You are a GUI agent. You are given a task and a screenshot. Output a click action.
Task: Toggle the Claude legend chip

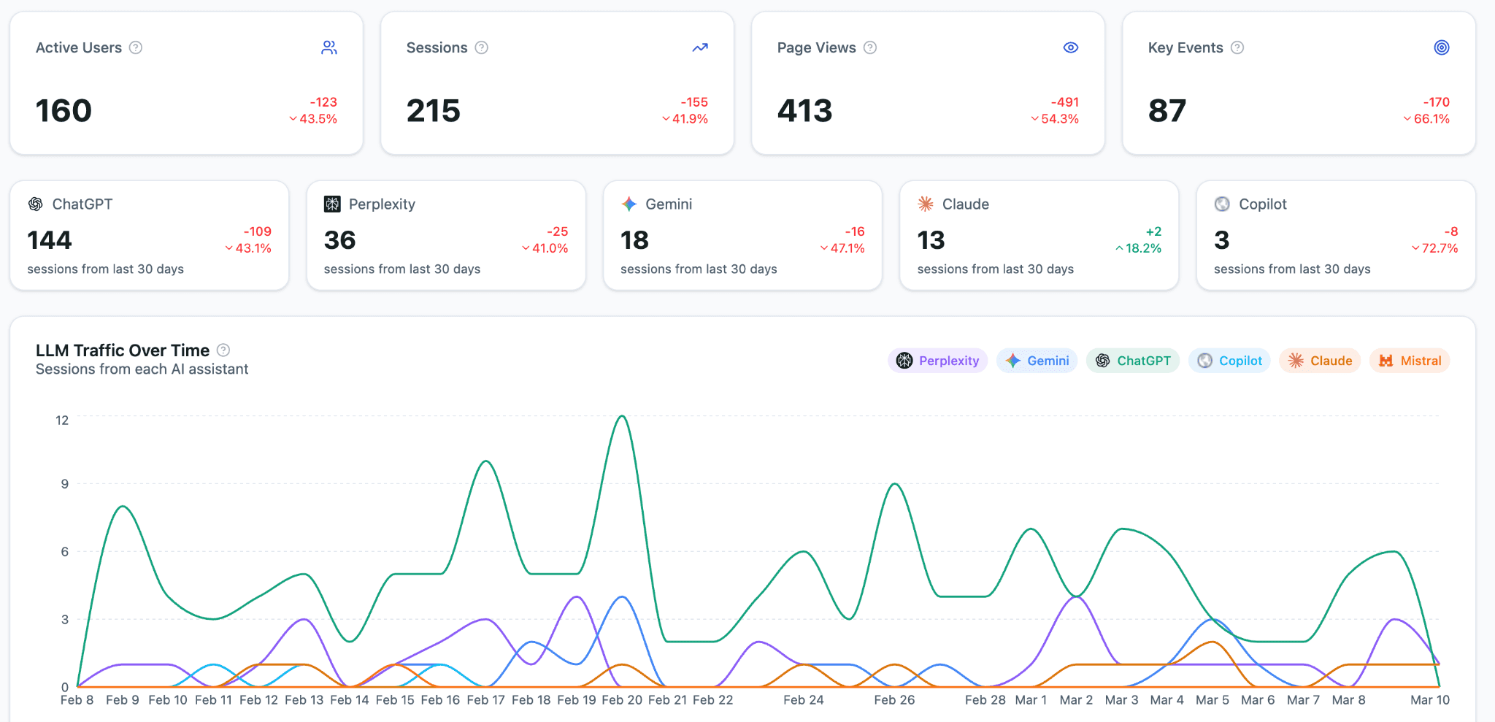pyautogui.click(x=1321, y=361)
